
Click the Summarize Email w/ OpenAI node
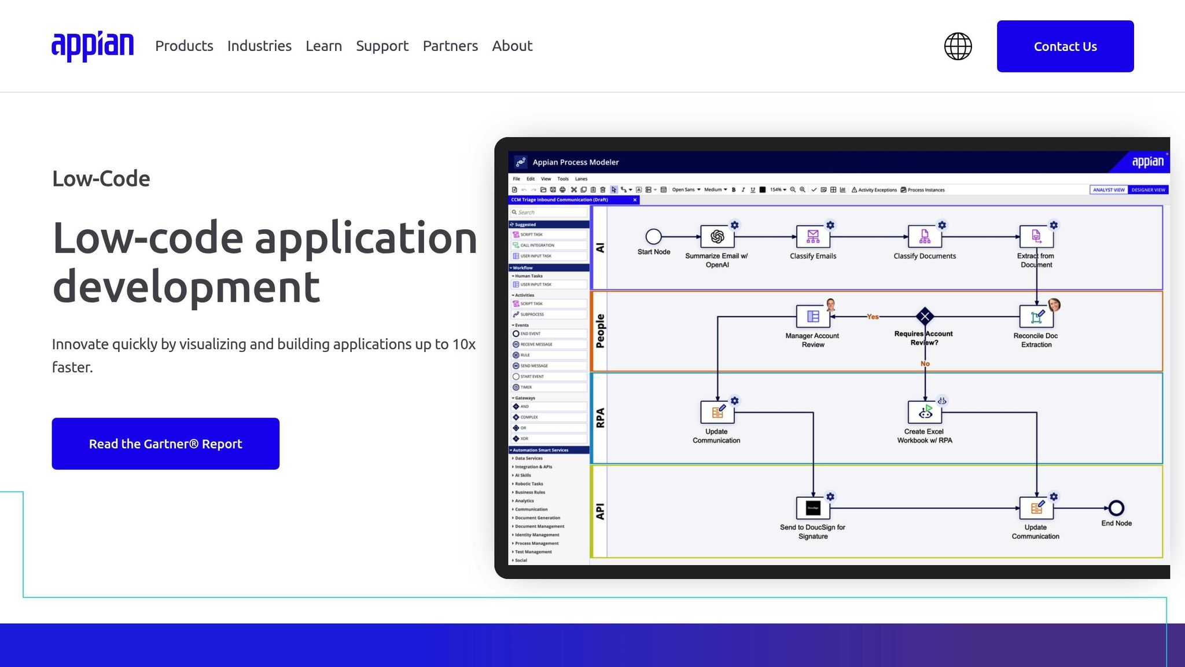(717, 236)
